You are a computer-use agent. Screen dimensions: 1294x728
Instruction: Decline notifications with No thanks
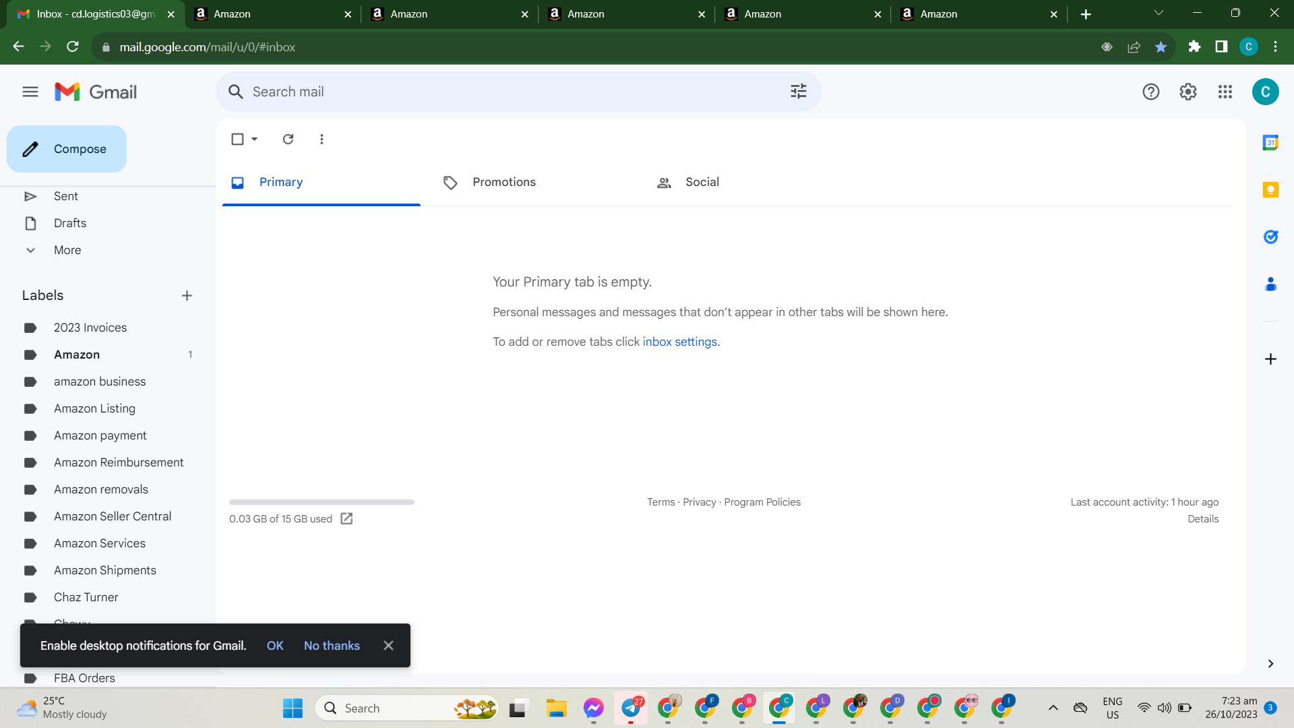[332, 646]
